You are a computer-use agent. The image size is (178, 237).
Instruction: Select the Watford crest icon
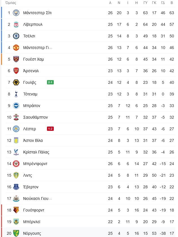tap(16, 210)
